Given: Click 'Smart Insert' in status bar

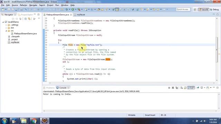Looking at the screenshot, I should pyautogui.click(x=150, y=115).
